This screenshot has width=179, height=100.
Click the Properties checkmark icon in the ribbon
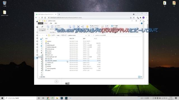click(x=102, y=27)
